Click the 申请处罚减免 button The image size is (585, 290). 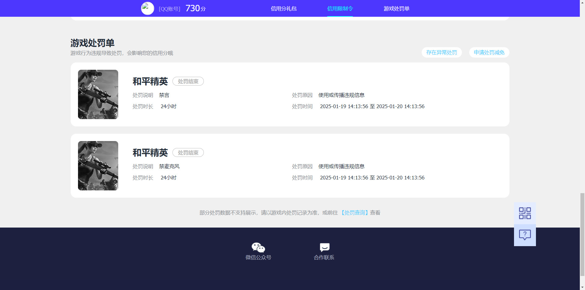489,52
